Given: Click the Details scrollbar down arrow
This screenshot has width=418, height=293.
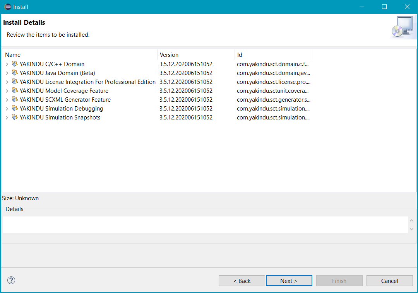Looking at the screenshot, I should [411, 229].
